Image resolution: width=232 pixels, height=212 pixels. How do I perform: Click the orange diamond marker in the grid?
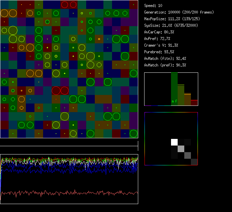tap(99, 39)
